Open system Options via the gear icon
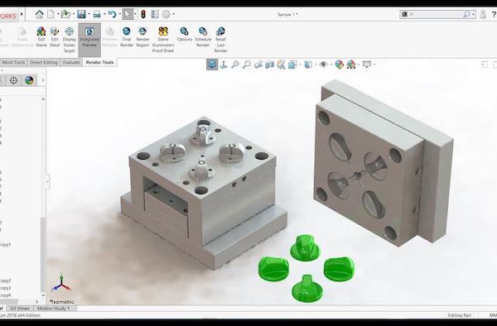This screenshot has width=497, height=326. (x=166, y=15)
